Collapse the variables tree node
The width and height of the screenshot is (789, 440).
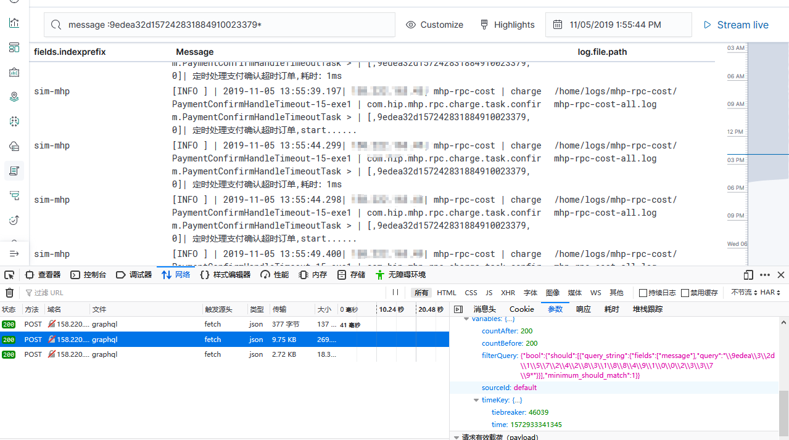467,319
